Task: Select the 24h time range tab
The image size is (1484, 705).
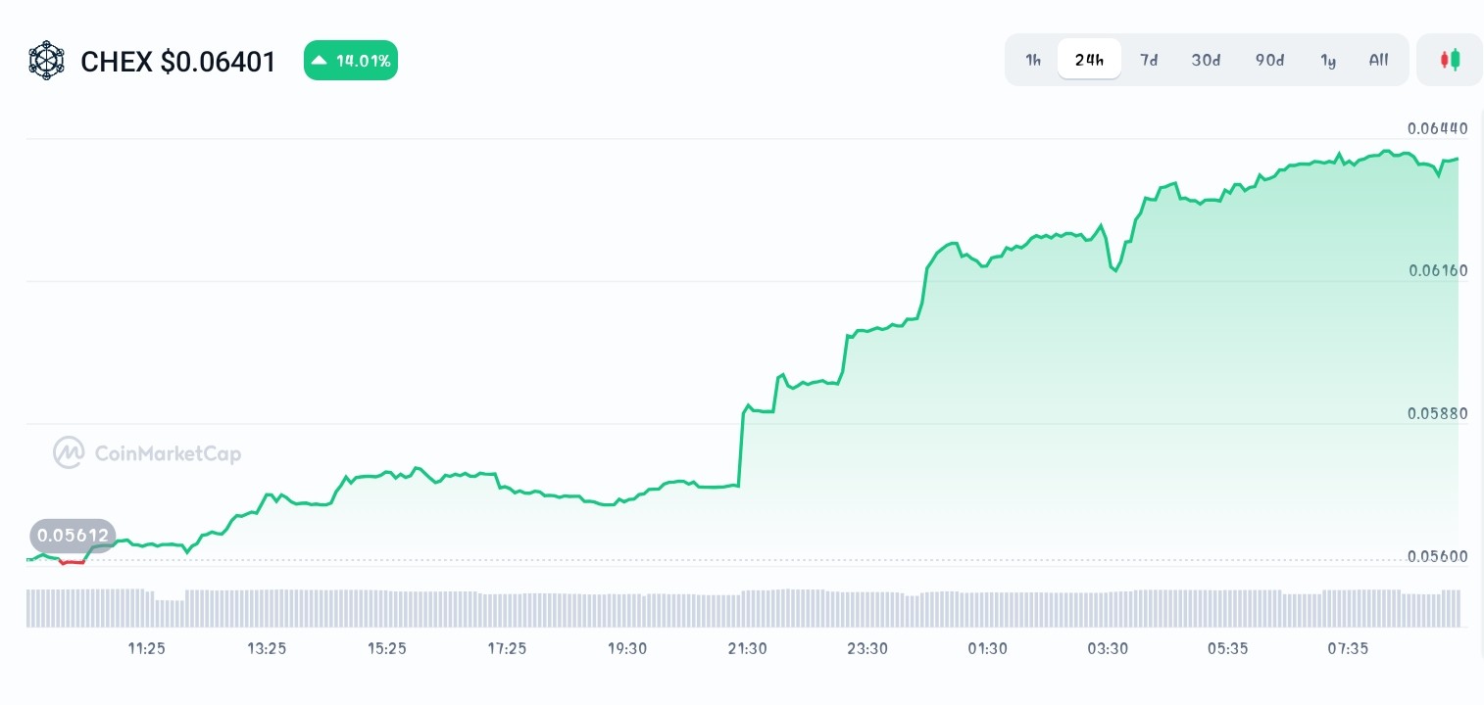Action: [x=1089, y=60]
